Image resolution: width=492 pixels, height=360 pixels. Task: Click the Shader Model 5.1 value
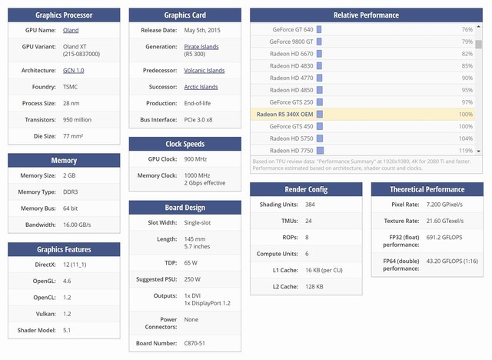pyautogui.click(x=67, y=330)
